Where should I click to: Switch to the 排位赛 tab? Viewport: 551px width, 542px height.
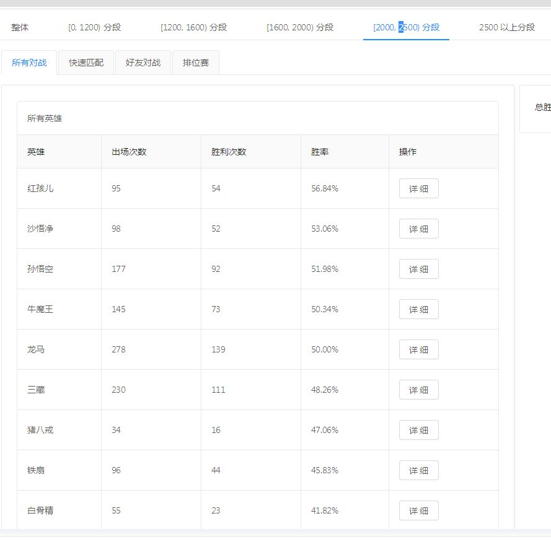coord(195,63)
